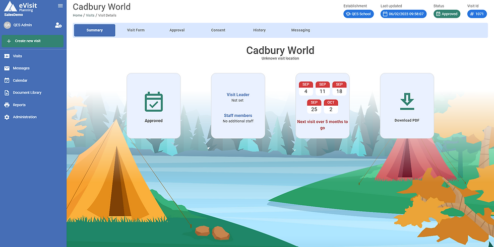Open Visits in the sidebar

(x=17, y=56)
